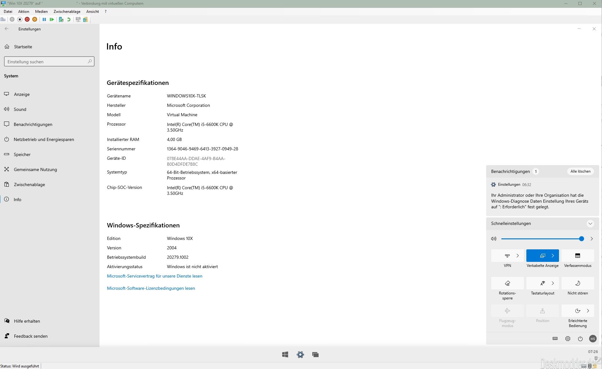Click Erleichterte Bedienung tile icon
Viewport: 602px width, 369px height.
[x=577, y=311]
